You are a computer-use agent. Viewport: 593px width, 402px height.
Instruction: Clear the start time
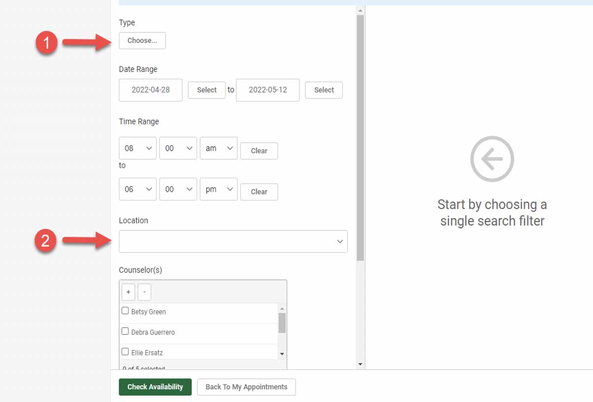tap(259, 151)
